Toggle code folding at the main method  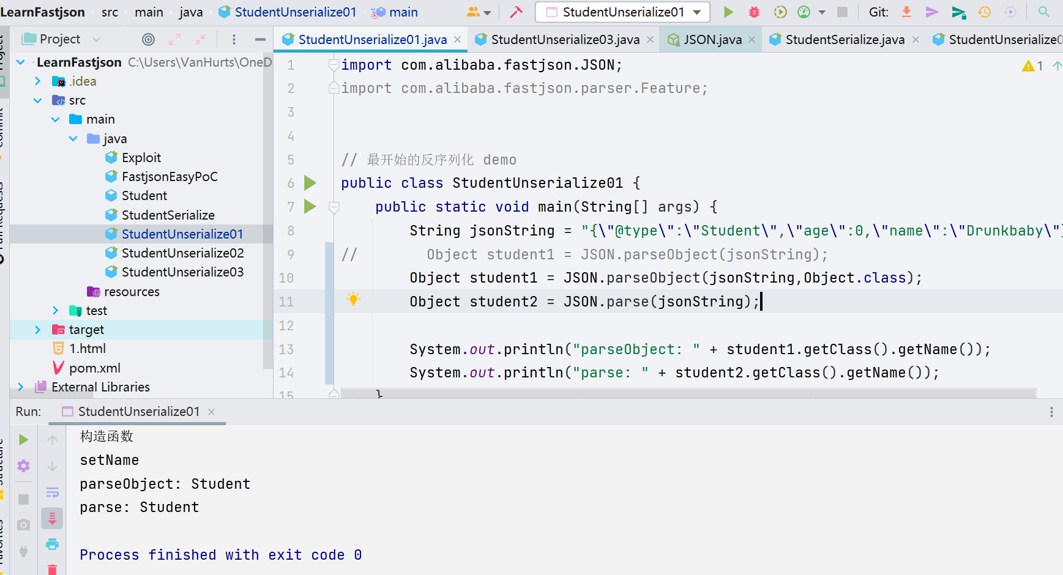(334, 207)
